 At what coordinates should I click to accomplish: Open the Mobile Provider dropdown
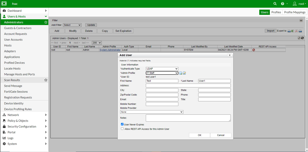point(152,112)
